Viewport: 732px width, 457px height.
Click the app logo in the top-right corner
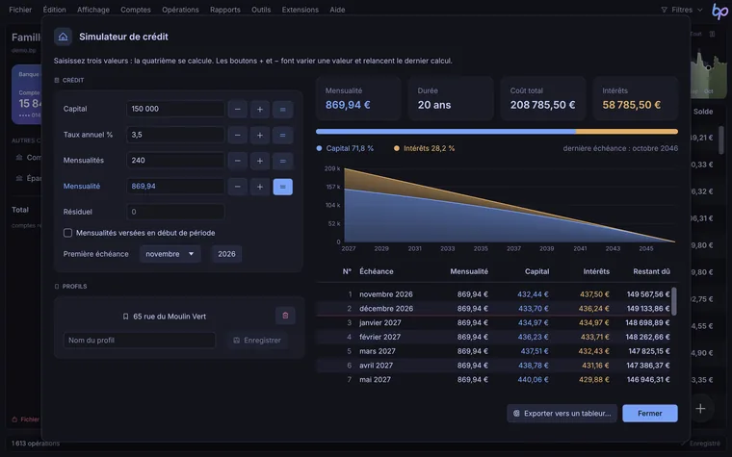pyautogui.click(x=719, y=11)
